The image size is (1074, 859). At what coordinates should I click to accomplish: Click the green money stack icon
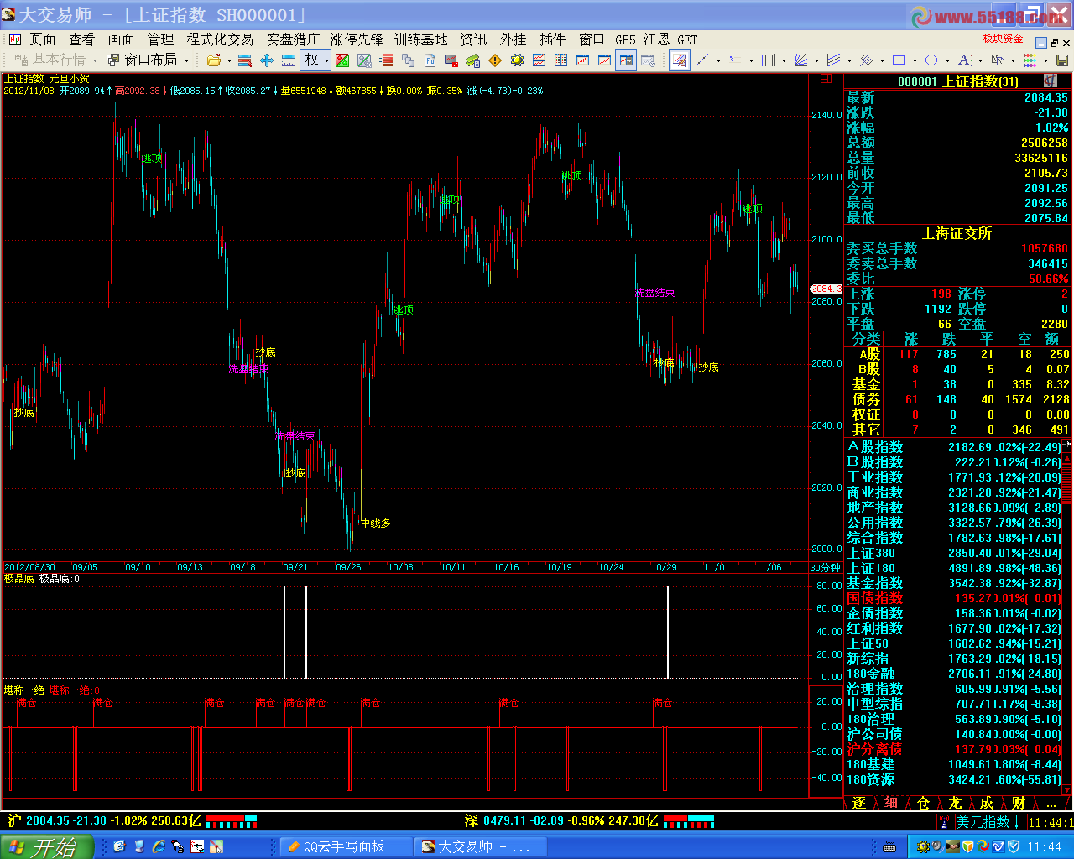(x=473, y=60)
